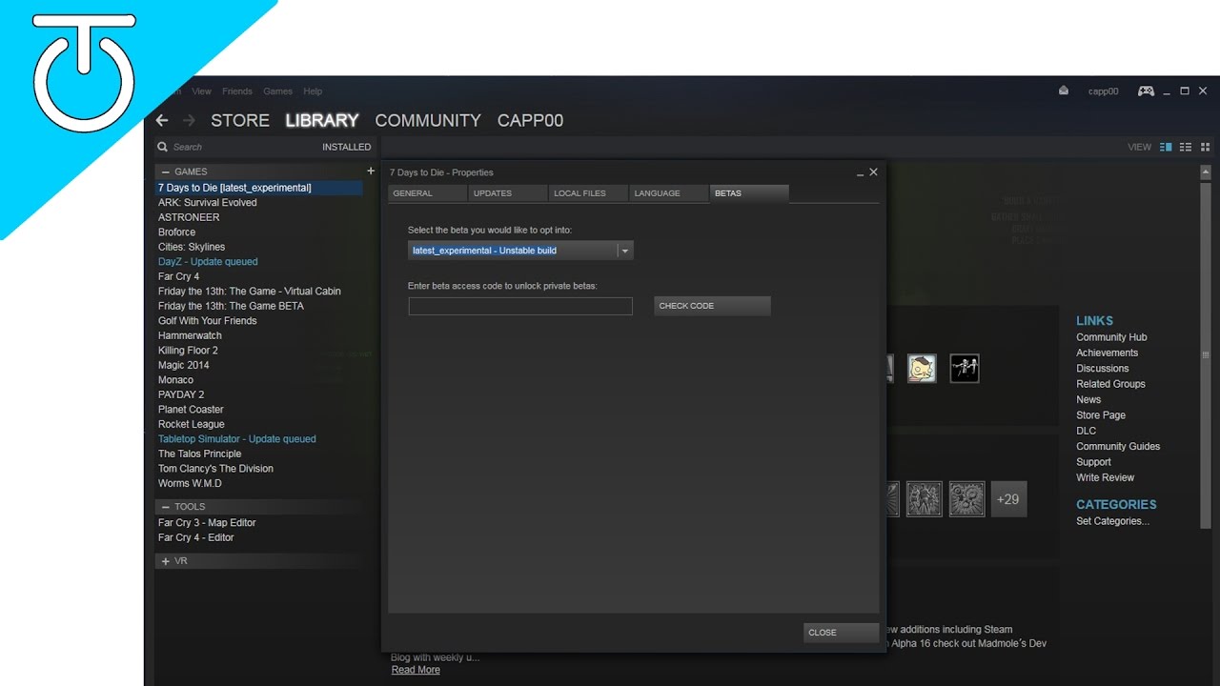Image resolution: width=1220 pixels, height=686 pixels.
Task: Select 7 Days to Die entry
Action: click(259, 188)
